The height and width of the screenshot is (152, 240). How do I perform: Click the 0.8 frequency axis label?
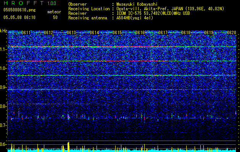pyautogui.click(x=3, y=106)
